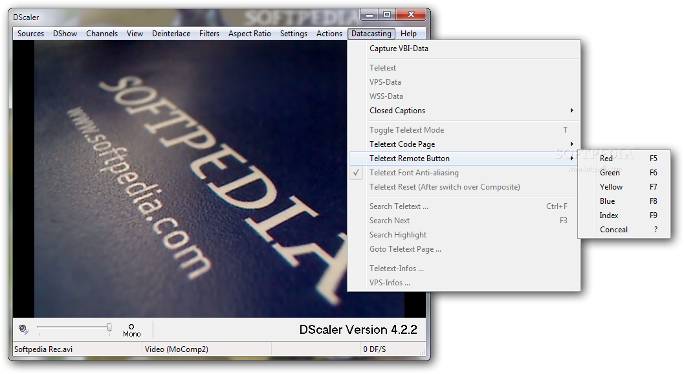Image resolution: width=684 pixels, height=374 pixels.
Task: Close the Datacasting menu
Action: click(x=371, y=34)
